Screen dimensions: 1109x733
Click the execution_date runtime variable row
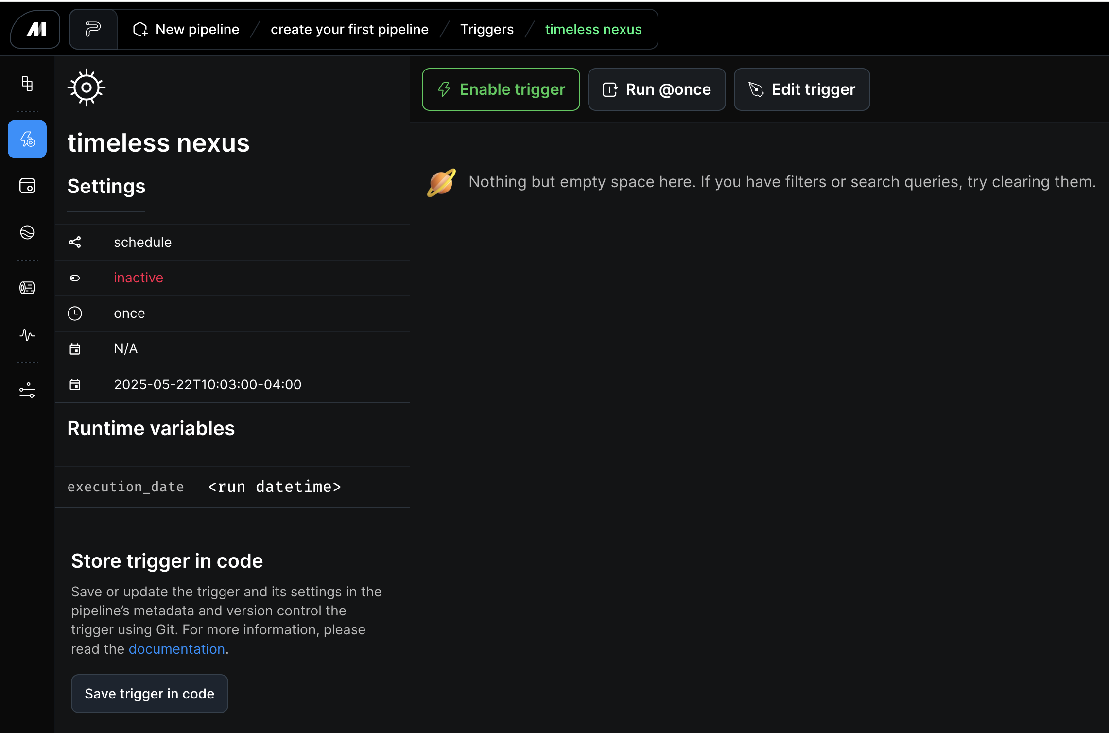tap(204, 487)
